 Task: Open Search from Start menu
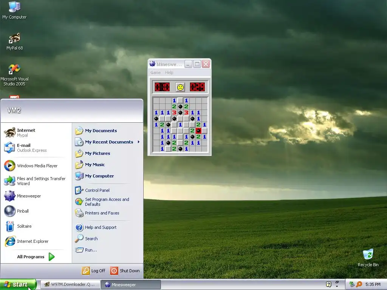pos(87,239)
